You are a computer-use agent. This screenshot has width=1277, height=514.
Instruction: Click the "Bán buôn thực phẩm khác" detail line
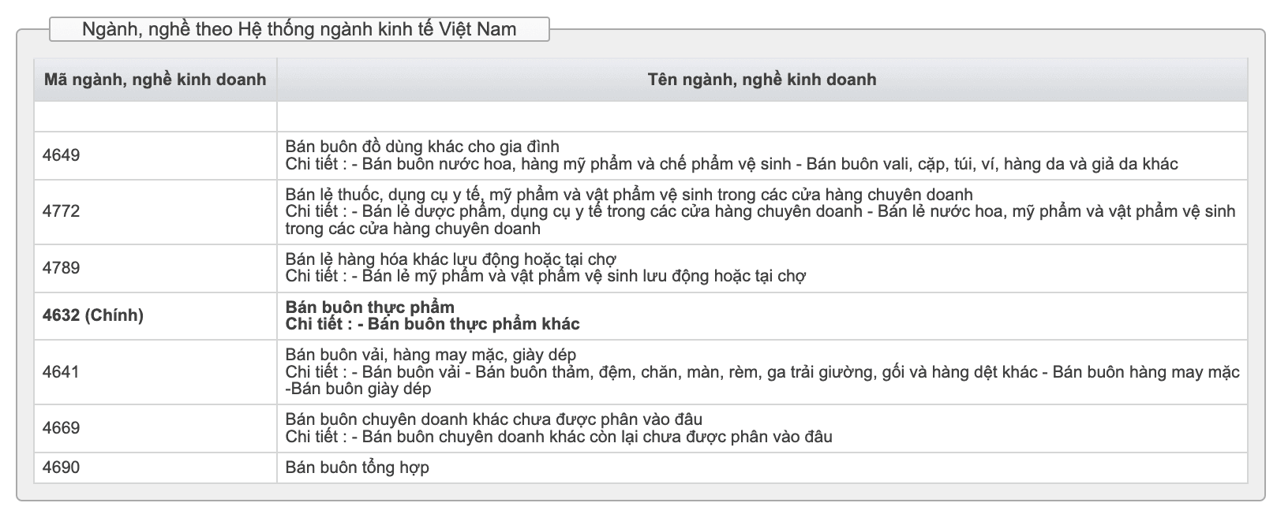pyautogui.click(x=433, y=324)
